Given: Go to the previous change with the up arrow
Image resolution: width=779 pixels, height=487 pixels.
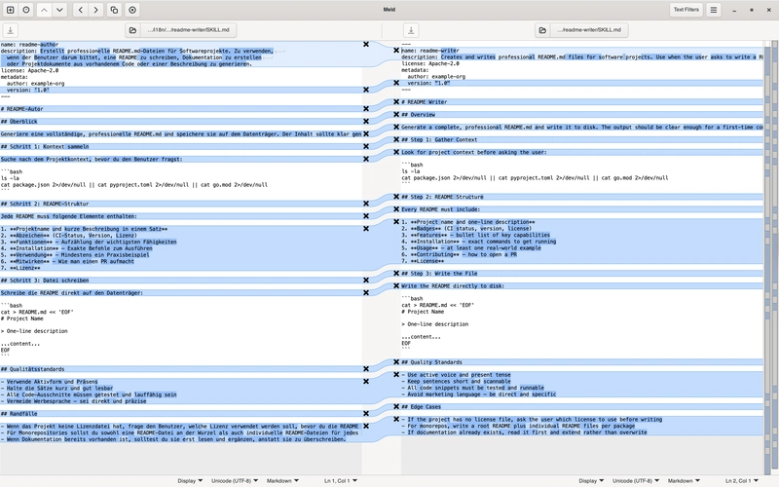Looking at the screenshot, I should (44, 10).
